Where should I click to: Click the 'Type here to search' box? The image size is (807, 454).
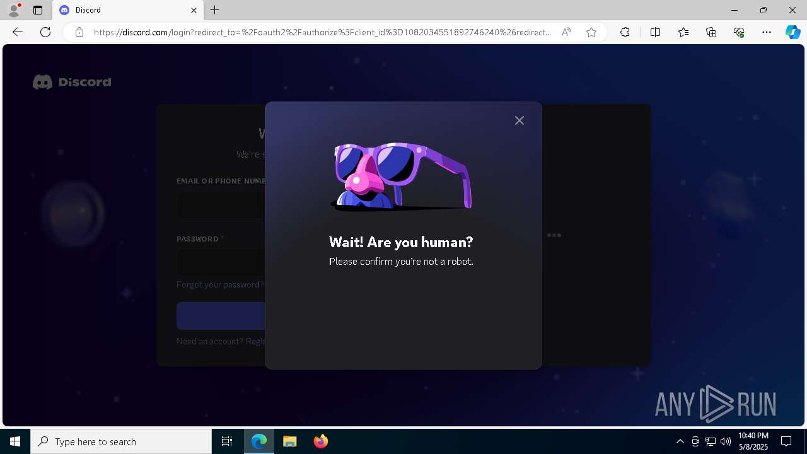121,441
